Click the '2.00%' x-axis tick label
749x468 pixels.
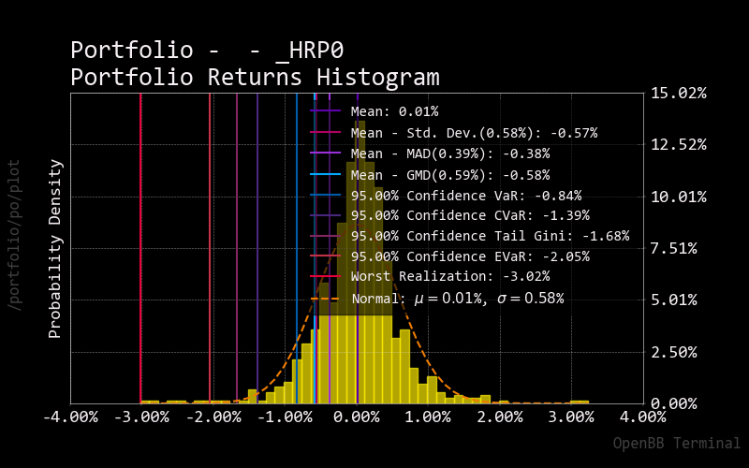pos(500,417)
